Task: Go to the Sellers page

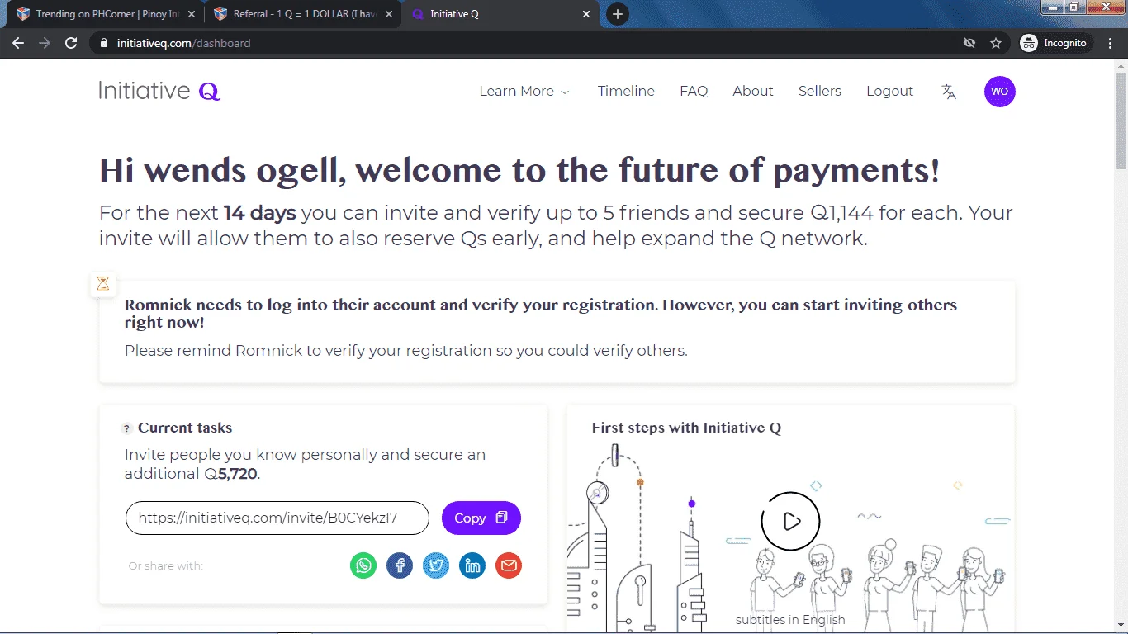Action: click(819, 92)
